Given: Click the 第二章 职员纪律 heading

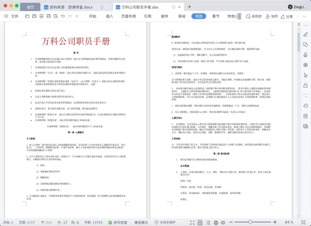Looking at the screenshot, I should (x=221, y=154).
